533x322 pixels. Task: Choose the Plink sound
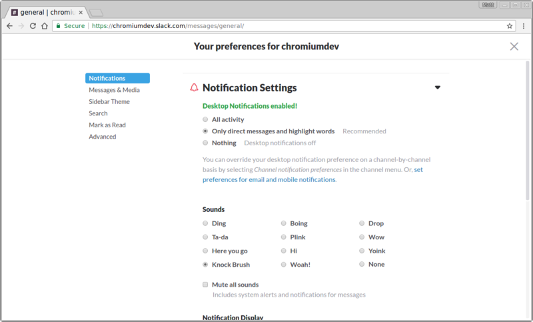coord(284,237)
